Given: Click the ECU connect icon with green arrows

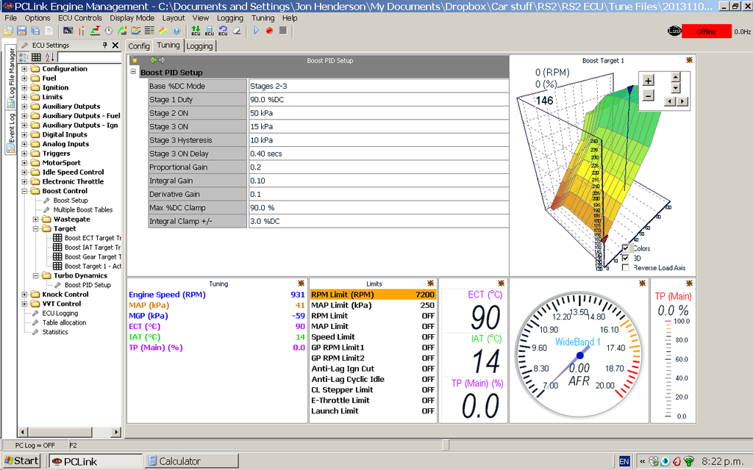Looking at the screenshot, I should 196,31.
